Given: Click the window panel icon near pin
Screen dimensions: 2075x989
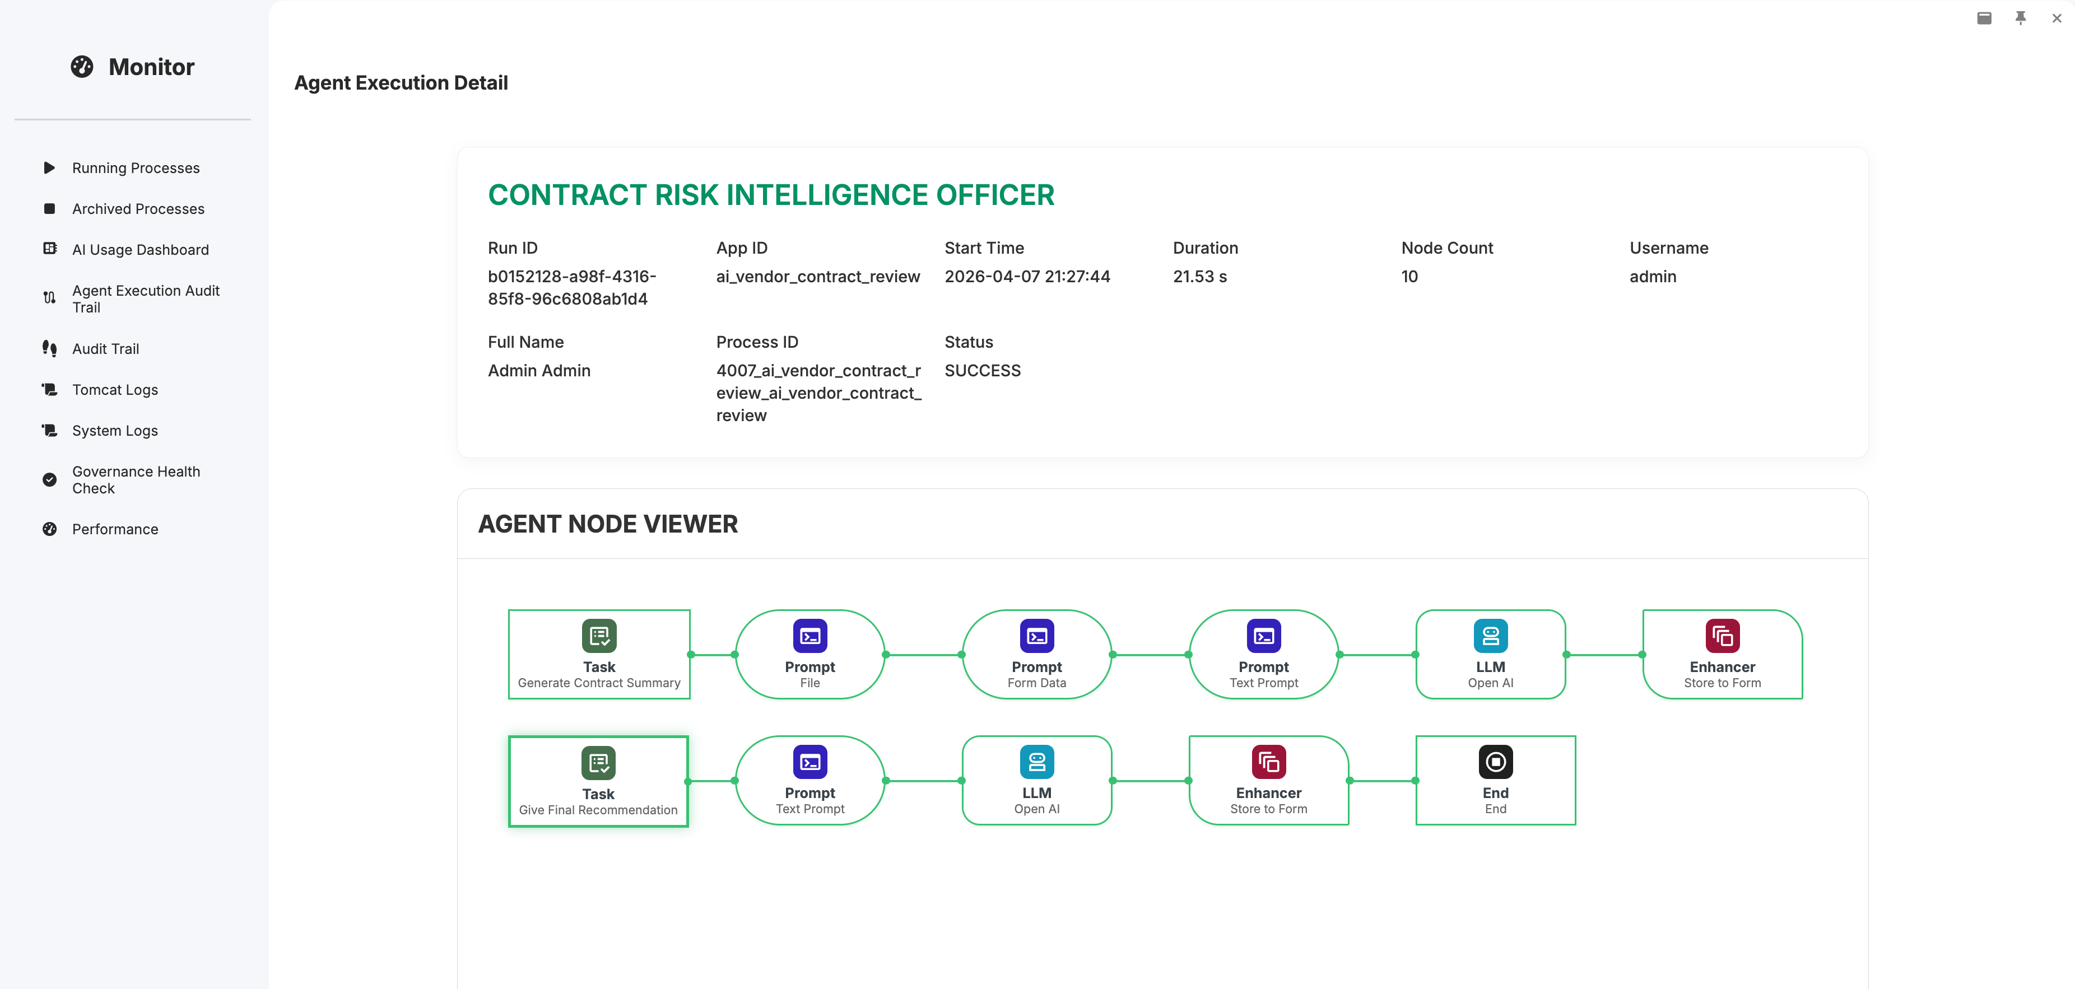Looking at the screenshot, I should (1984, 18).
